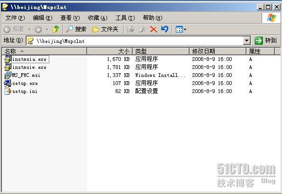Image resolution: width=282 pixels, height=194 pixels.
Task: Click the blue Undo arrow icon
Action: [164, 29]
